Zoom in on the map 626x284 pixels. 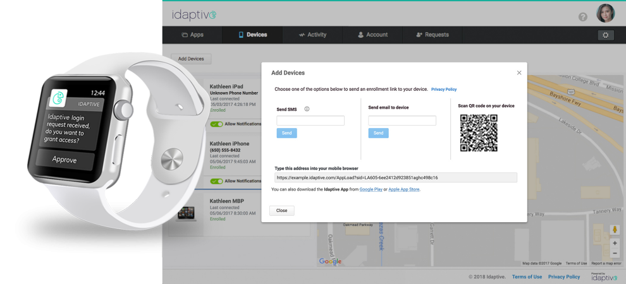[x=615, y=242]
